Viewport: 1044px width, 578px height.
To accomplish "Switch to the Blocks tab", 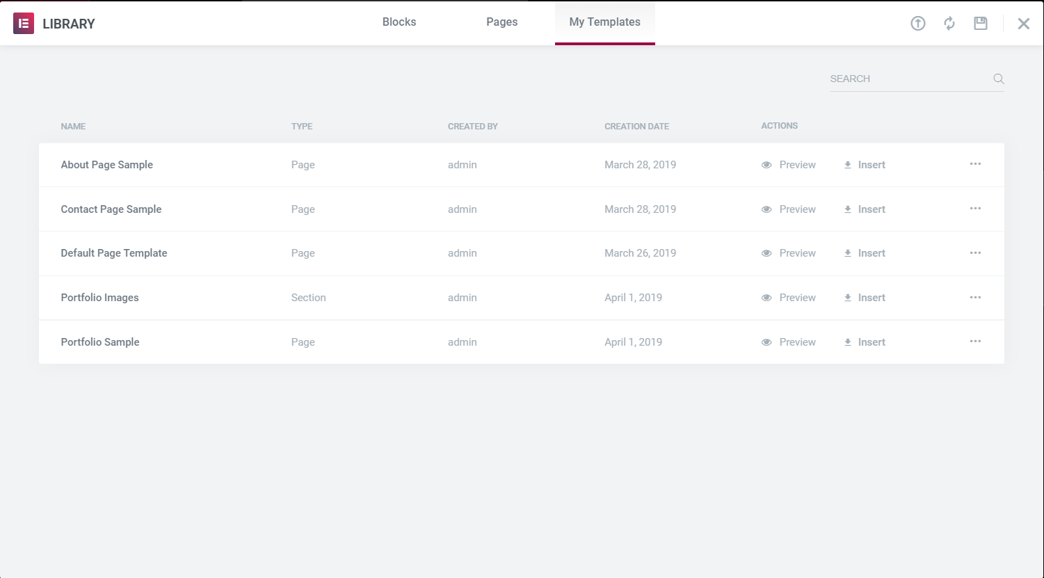I will pos(399,22).
